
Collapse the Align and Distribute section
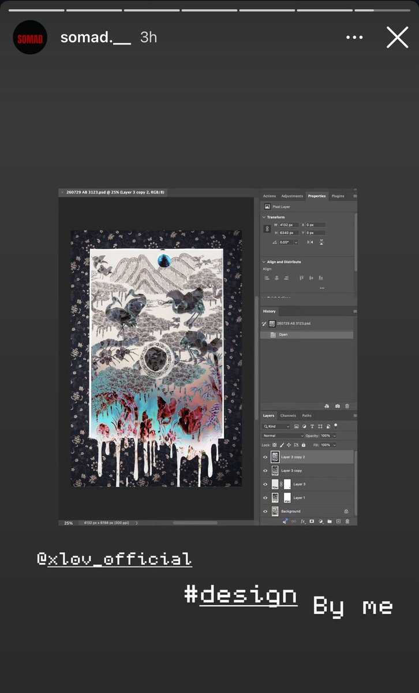(264, 262)
